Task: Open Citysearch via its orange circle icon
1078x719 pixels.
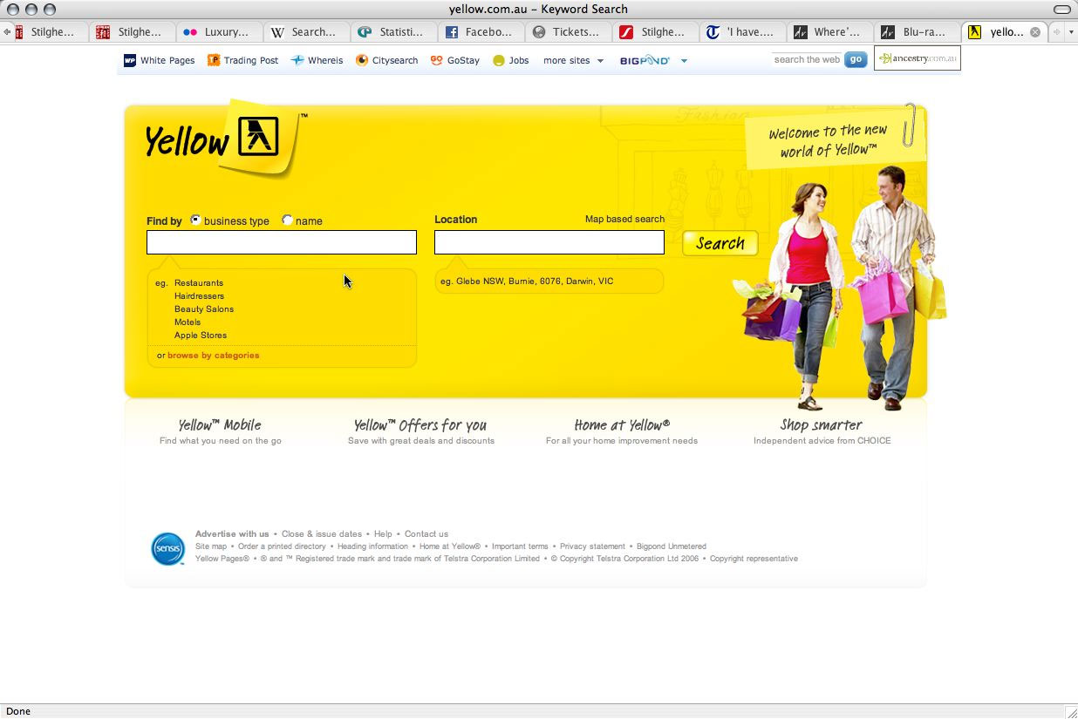Action: coord(362,60)
